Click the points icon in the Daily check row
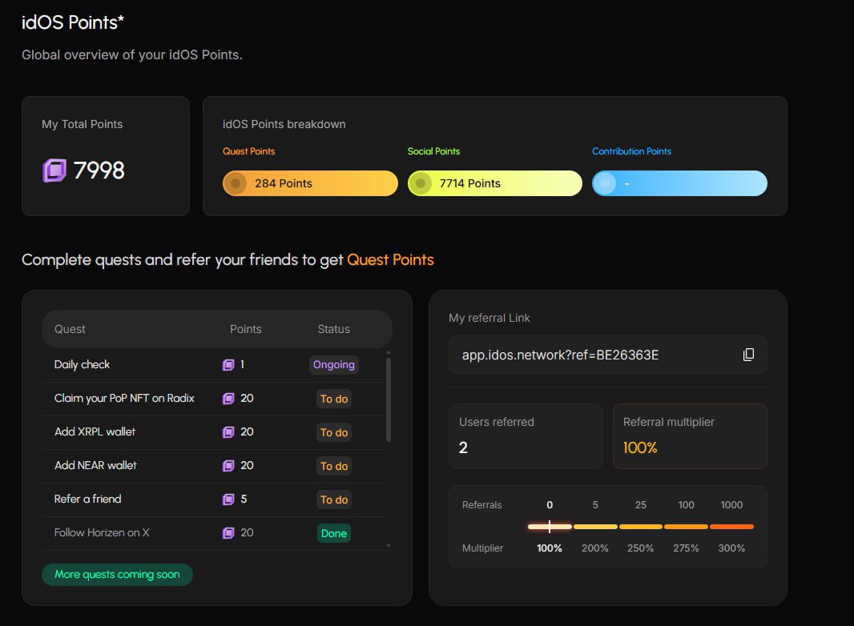Viewport: 854px width, 626px height. (x=228, y=365)
